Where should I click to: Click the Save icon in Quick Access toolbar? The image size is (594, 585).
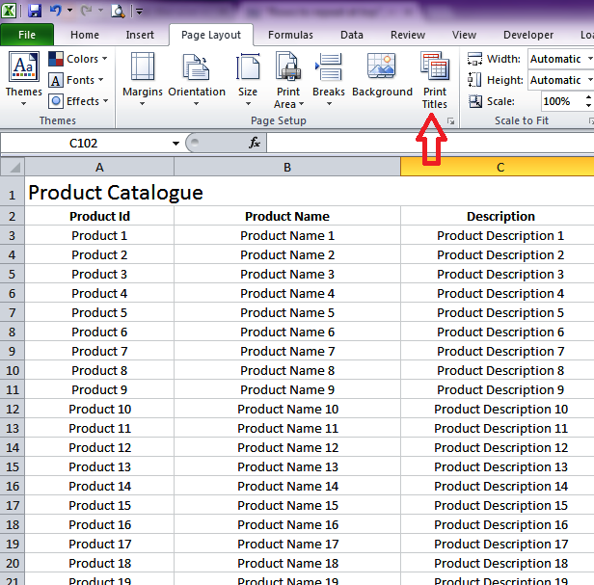(35, 11)
